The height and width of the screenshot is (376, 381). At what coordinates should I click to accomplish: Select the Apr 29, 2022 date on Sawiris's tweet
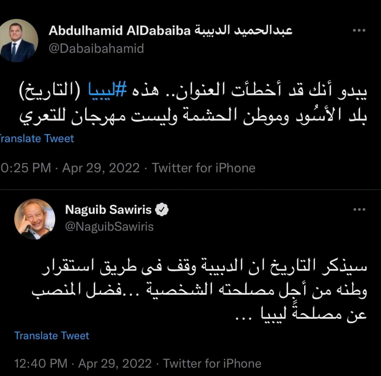pyautogui.click(x=115, y=364)
